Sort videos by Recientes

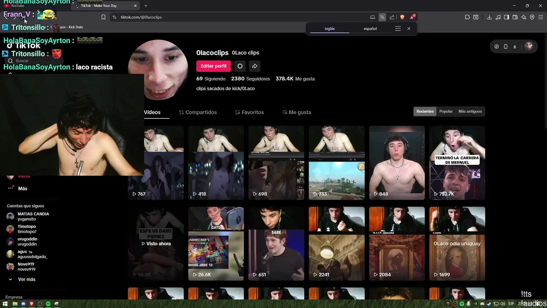[x=425, y=111]
